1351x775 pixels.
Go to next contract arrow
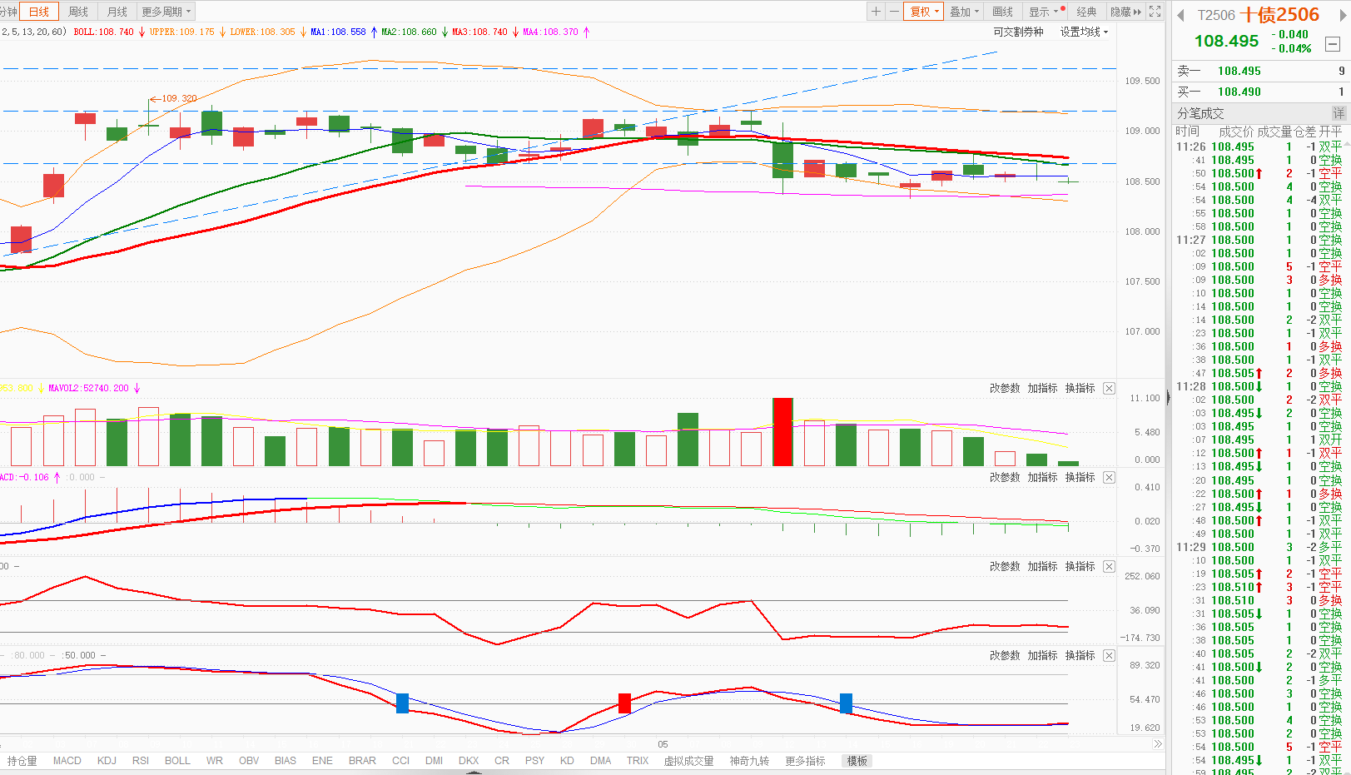[1342, 15]
